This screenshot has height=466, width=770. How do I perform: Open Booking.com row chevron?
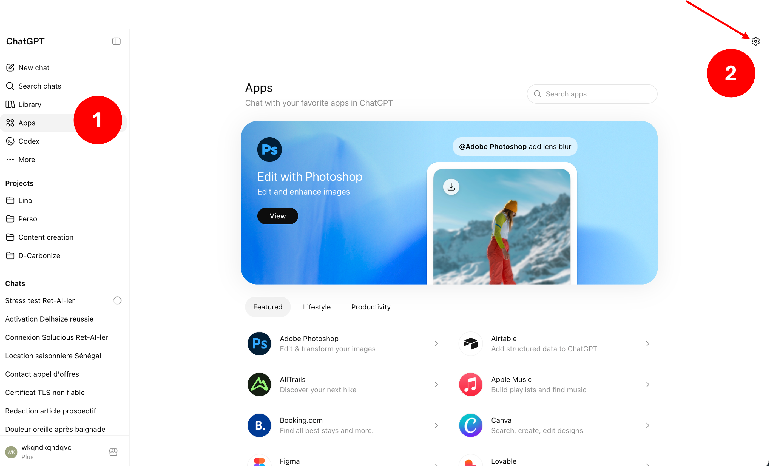click(x=436, y=425)
